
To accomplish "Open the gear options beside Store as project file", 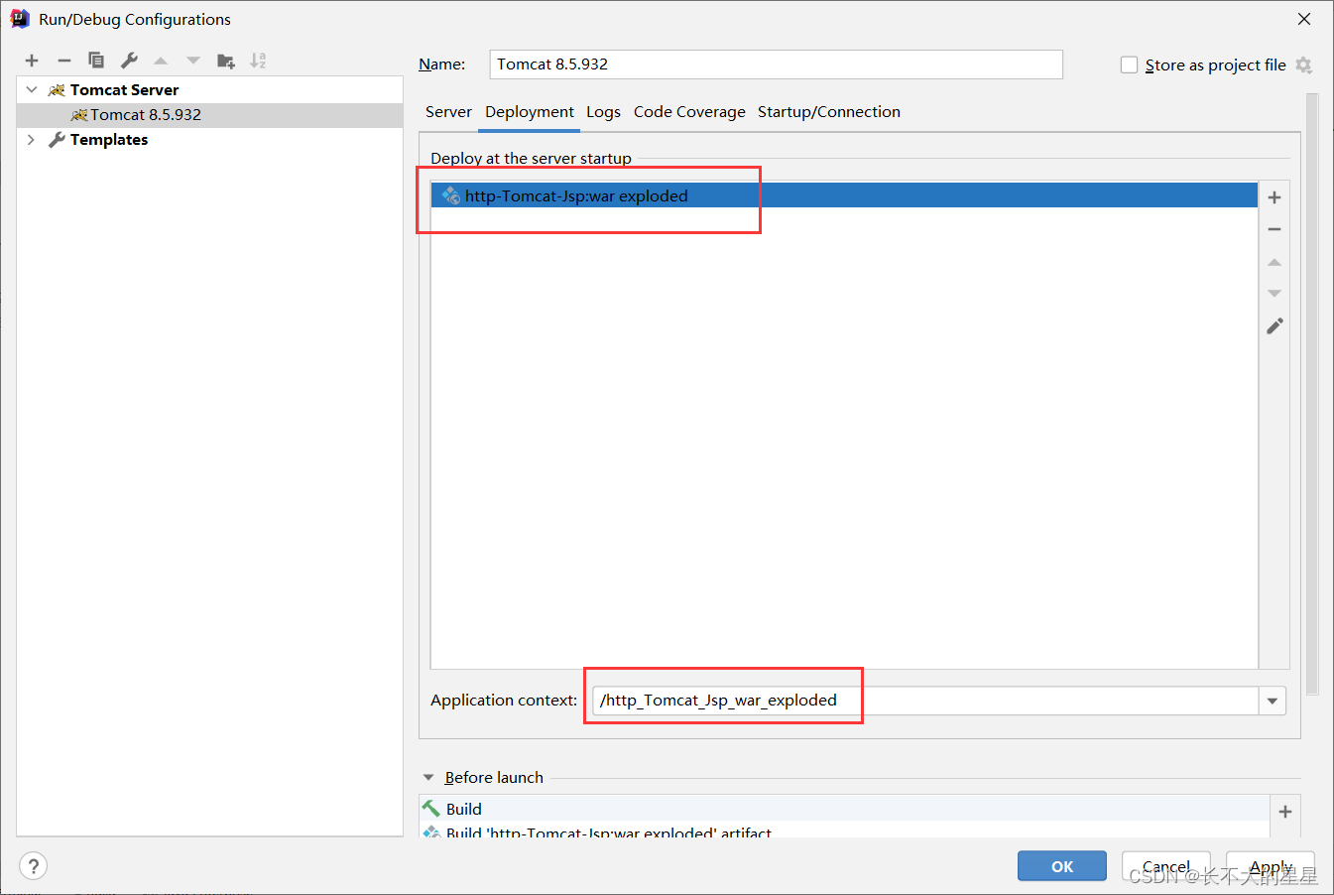I will click(1304, 64).
